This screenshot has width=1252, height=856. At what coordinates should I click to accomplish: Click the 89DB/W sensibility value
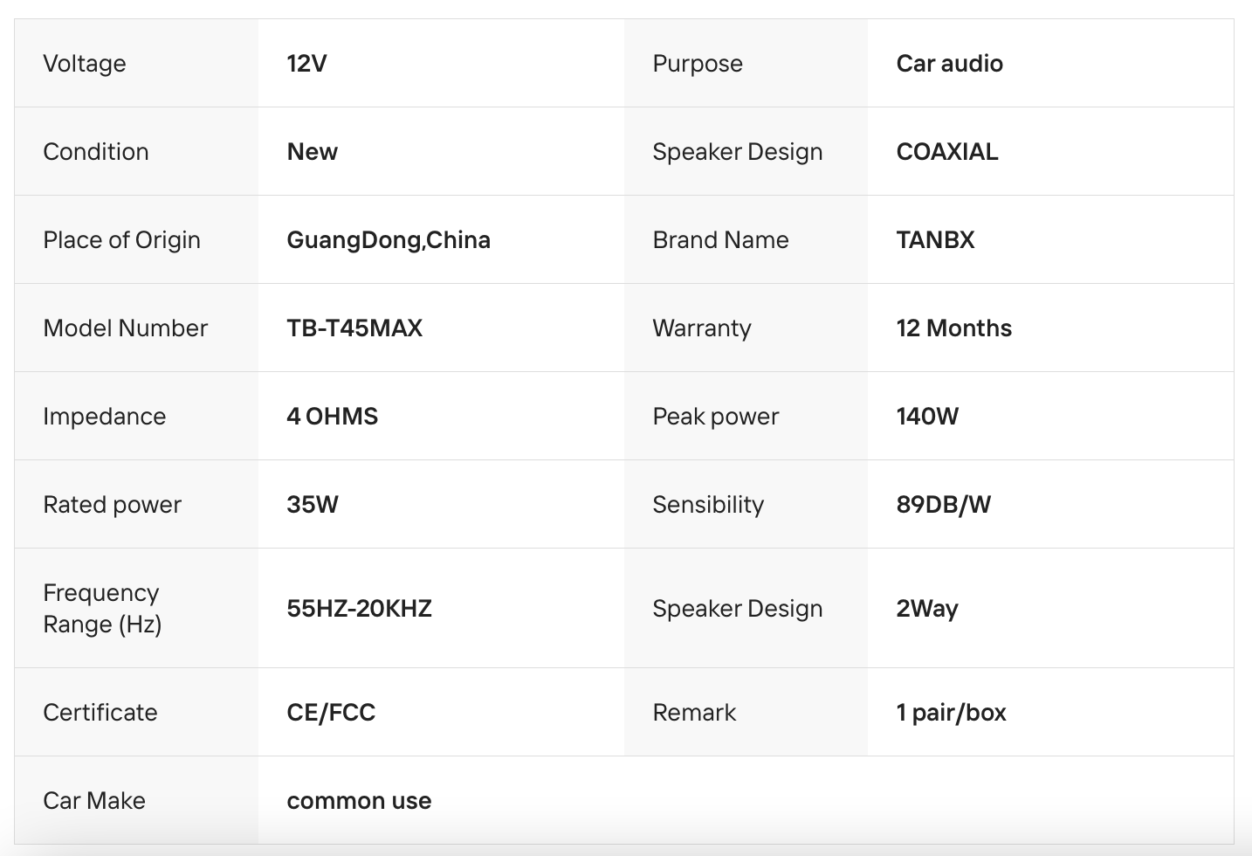tap(943, 505)
